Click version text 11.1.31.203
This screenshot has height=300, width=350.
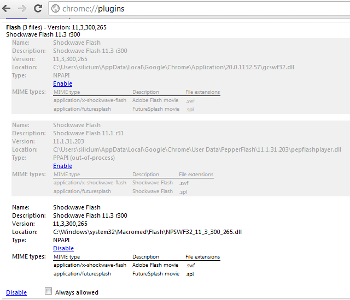pyautogui.click(x=68, y=141)
